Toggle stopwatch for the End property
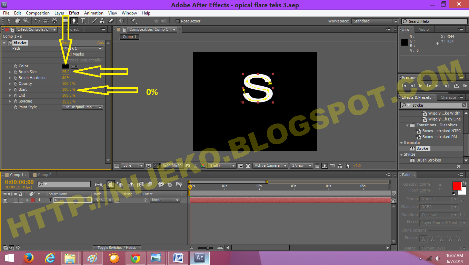Screen dimensions: 469x265 tap(15, 95)
